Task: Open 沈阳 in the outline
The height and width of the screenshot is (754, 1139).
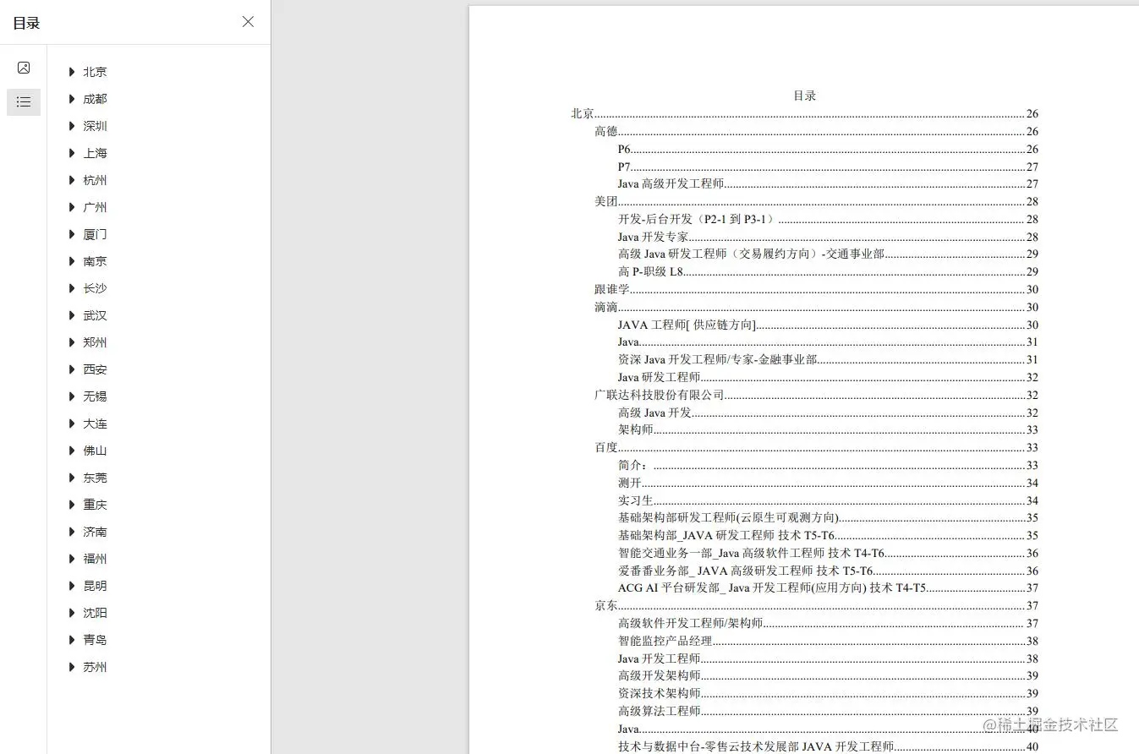Action: click(95, 613)
